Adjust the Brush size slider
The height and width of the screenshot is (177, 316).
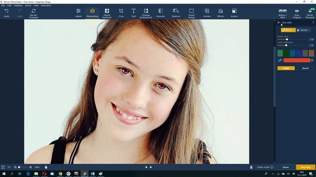coord(292,39)
